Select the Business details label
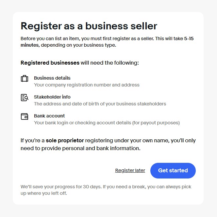Screen dimensions: 217x217 point(52,78)
